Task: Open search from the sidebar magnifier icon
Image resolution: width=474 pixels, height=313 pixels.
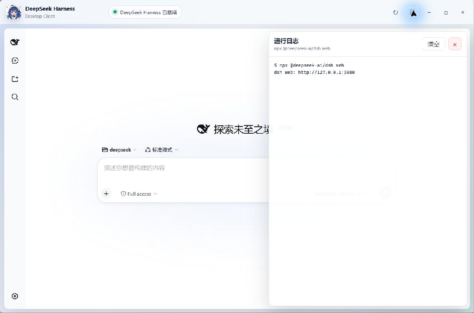Action: click(x=15, y=97)
